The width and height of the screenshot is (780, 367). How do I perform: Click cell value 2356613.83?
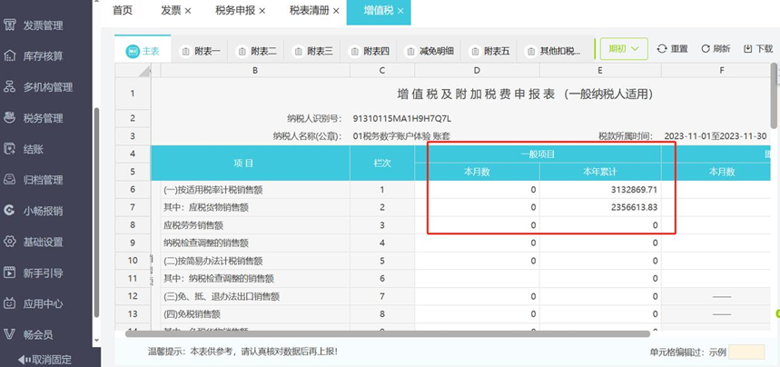pyautogui.click(x=634, y=208)
